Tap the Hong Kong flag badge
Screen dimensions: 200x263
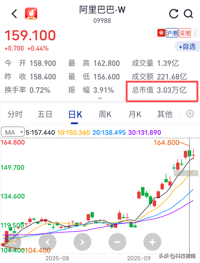tap(161, 33)
